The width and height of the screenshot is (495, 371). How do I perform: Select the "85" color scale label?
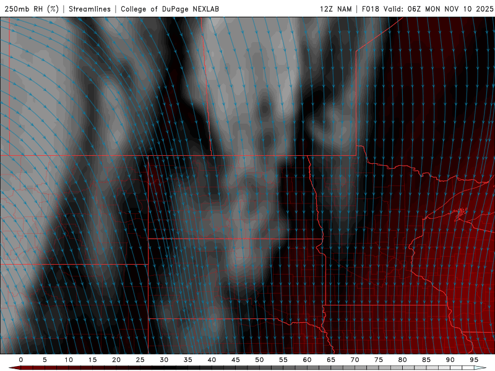click(x=426, y=360)
